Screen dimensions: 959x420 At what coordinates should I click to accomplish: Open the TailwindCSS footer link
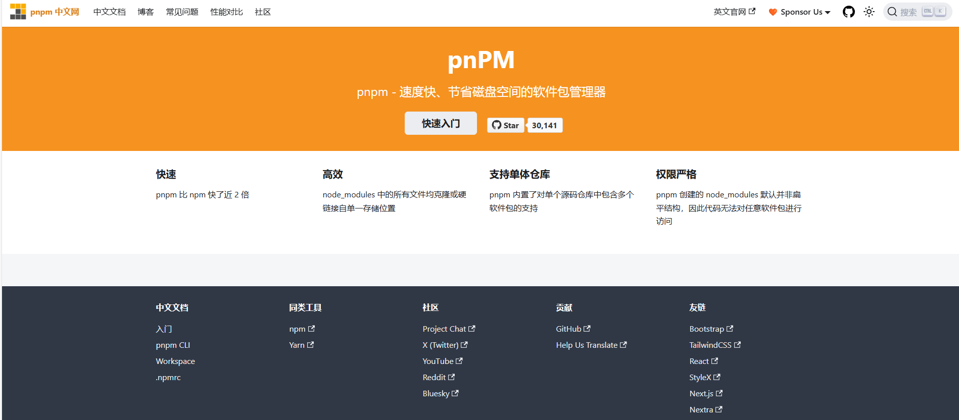click(715, 345)
